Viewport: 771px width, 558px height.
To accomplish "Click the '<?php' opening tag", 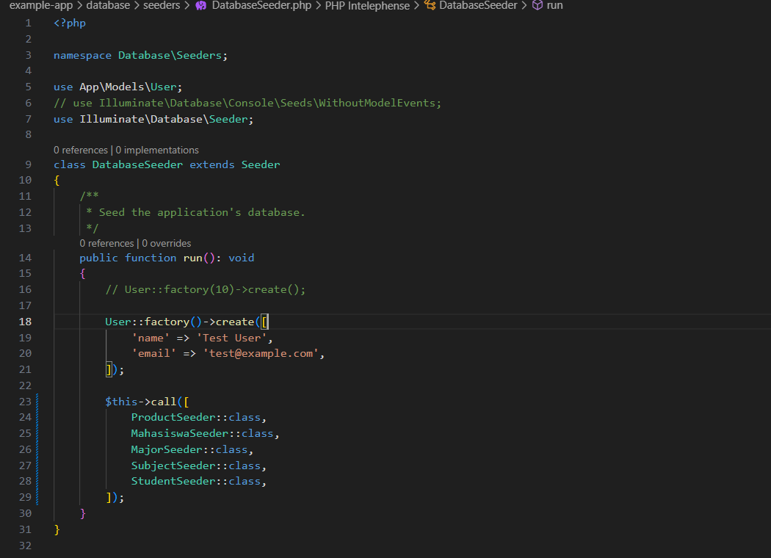I will (x=70, y=23).
